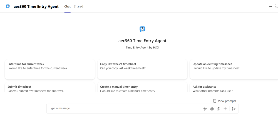Start a call with the phone icon

[276, 6]
